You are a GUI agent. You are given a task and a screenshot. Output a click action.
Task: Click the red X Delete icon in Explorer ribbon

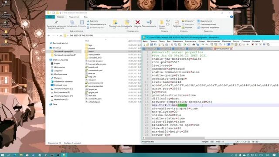click(x=138, y=22)
